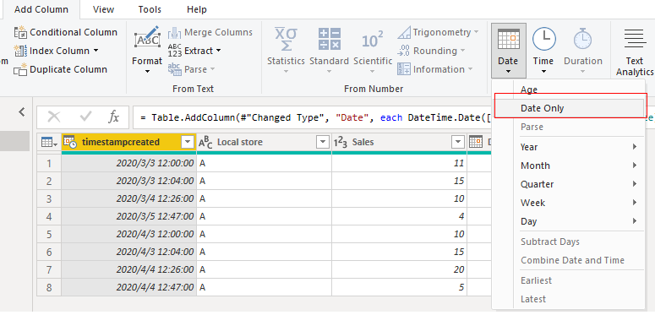Expand the Index Column dropdown arrow
This screenshot has height=315, width=655.
pyautogui.click(x=96, y=51)
